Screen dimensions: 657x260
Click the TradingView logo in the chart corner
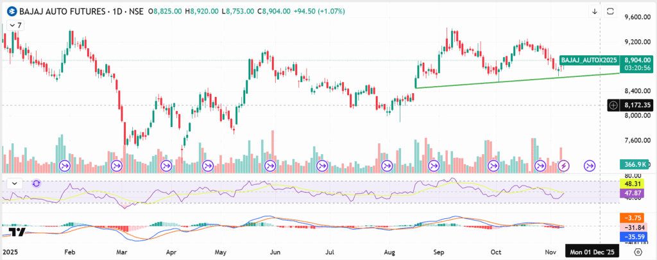tap(18, 233)
